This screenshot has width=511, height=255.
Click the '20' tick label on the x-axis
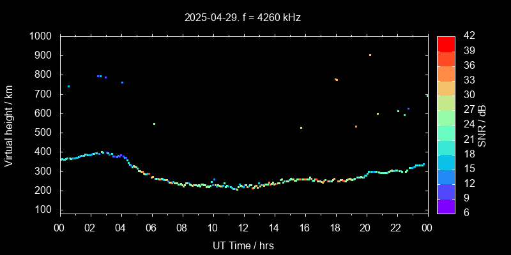365,228
